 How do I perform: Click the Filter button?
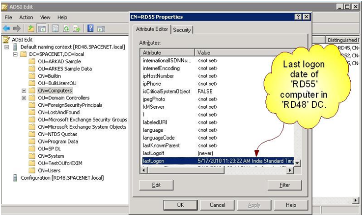(x=284, y=185)
